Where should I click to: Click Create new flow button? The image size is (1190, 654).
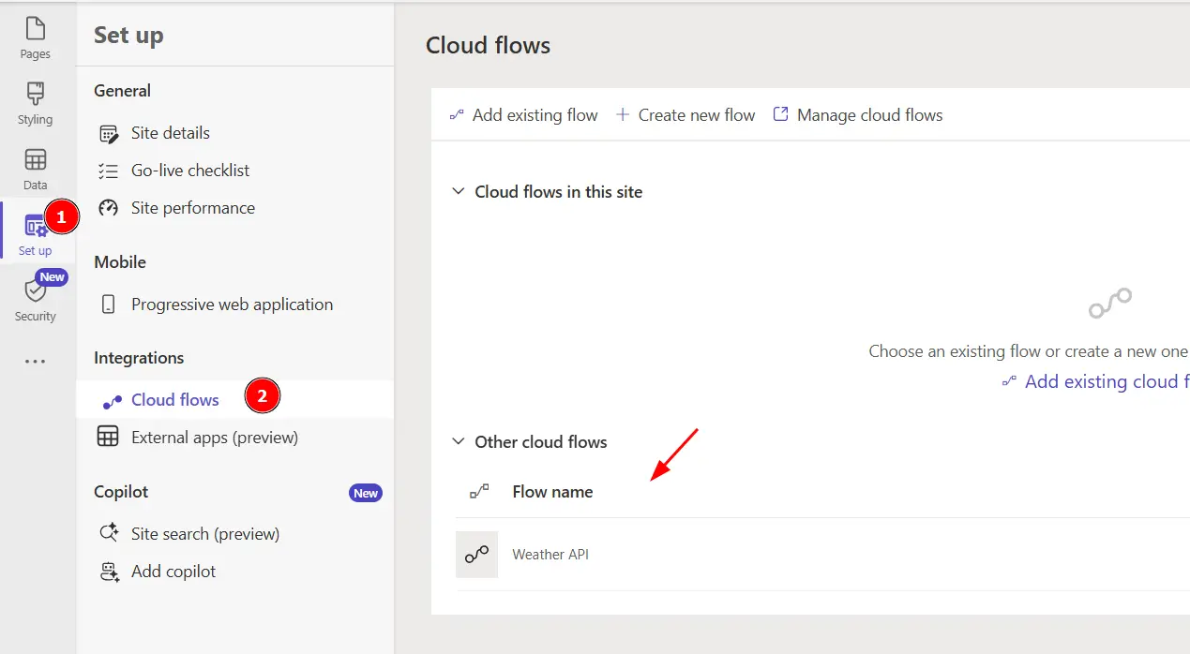[685, 114]
